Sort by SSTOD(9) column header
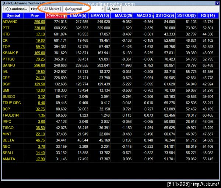This screenshot has width=221, height=188. 186,16
